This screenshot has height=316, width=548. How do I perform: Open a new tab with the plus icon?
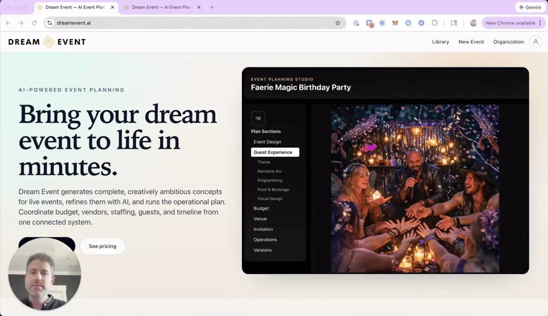[x=212, y=7]
